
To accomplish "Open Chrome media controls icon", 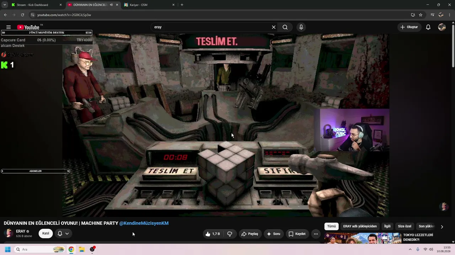I will pyautogui.click(x=432, y=15).
